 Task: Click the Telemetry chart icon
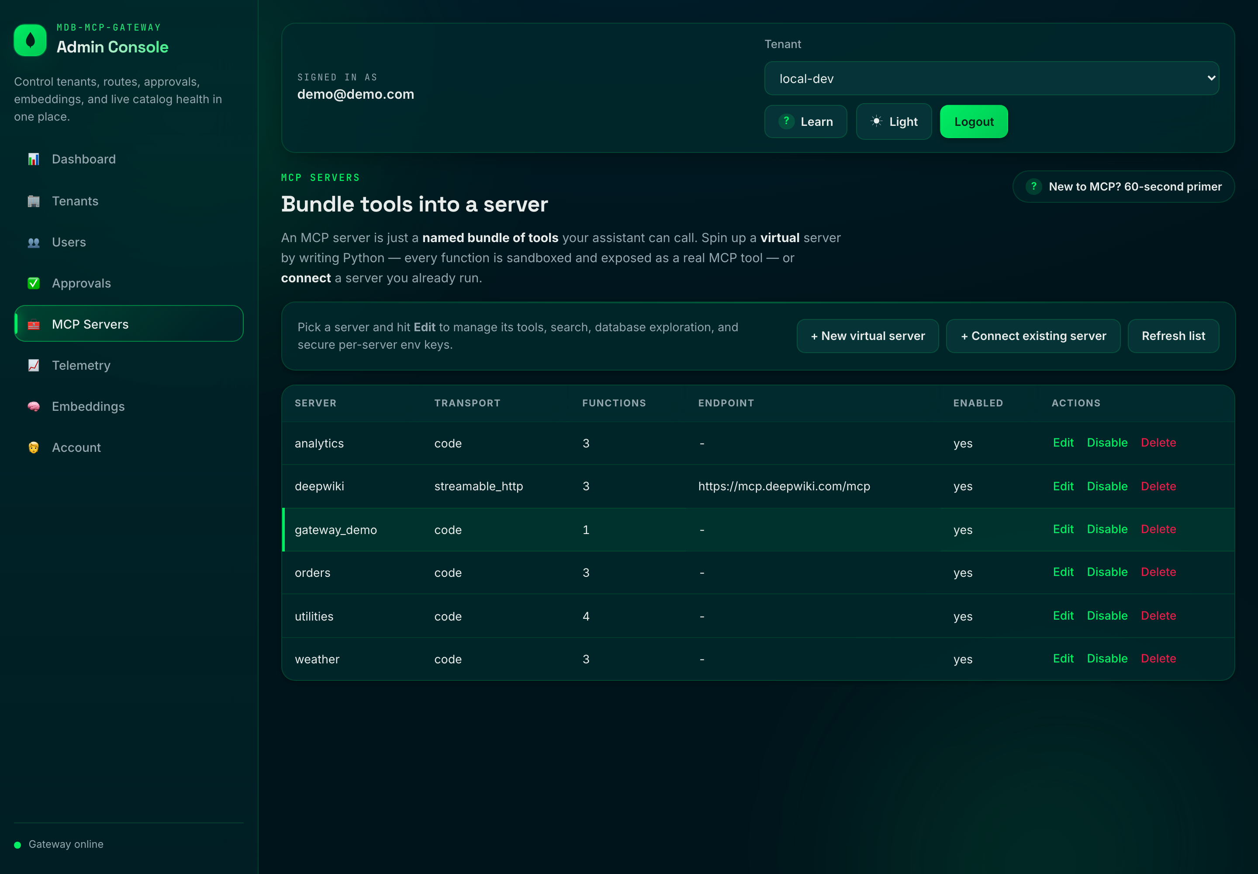tap(33, 365)
